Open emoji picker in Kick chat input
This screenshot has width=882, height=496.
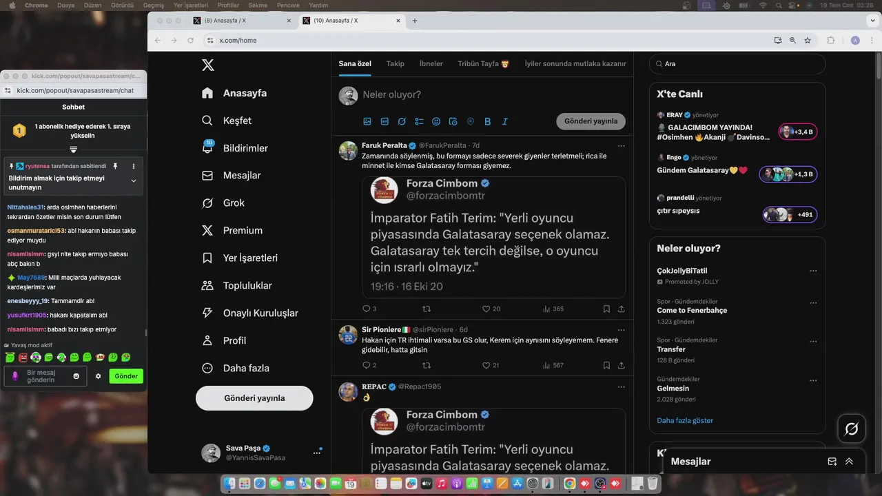[76, 376]
